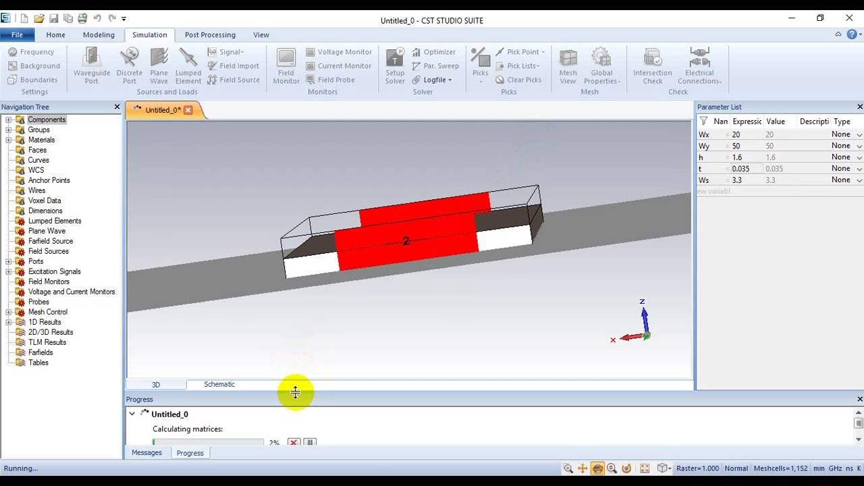864x486 pixels.
Task: Select the Waveguide Port tool
Action: (x=91, y=66)
